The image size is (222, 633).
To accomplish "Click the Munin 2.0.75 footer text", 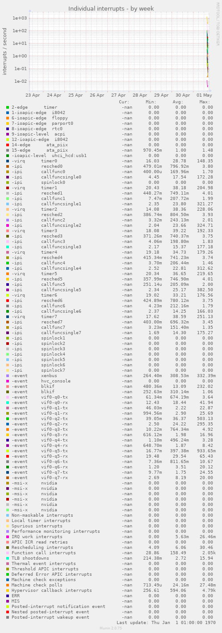I will (111, 629).
